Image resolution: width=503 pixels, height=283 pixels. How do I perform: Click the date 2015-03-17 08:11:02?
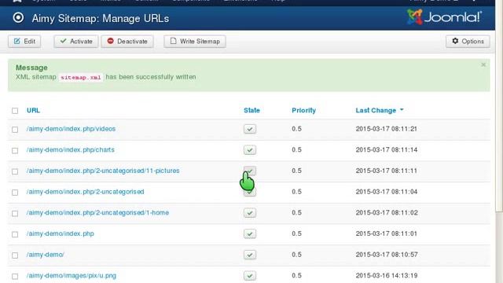pos(387,212)
